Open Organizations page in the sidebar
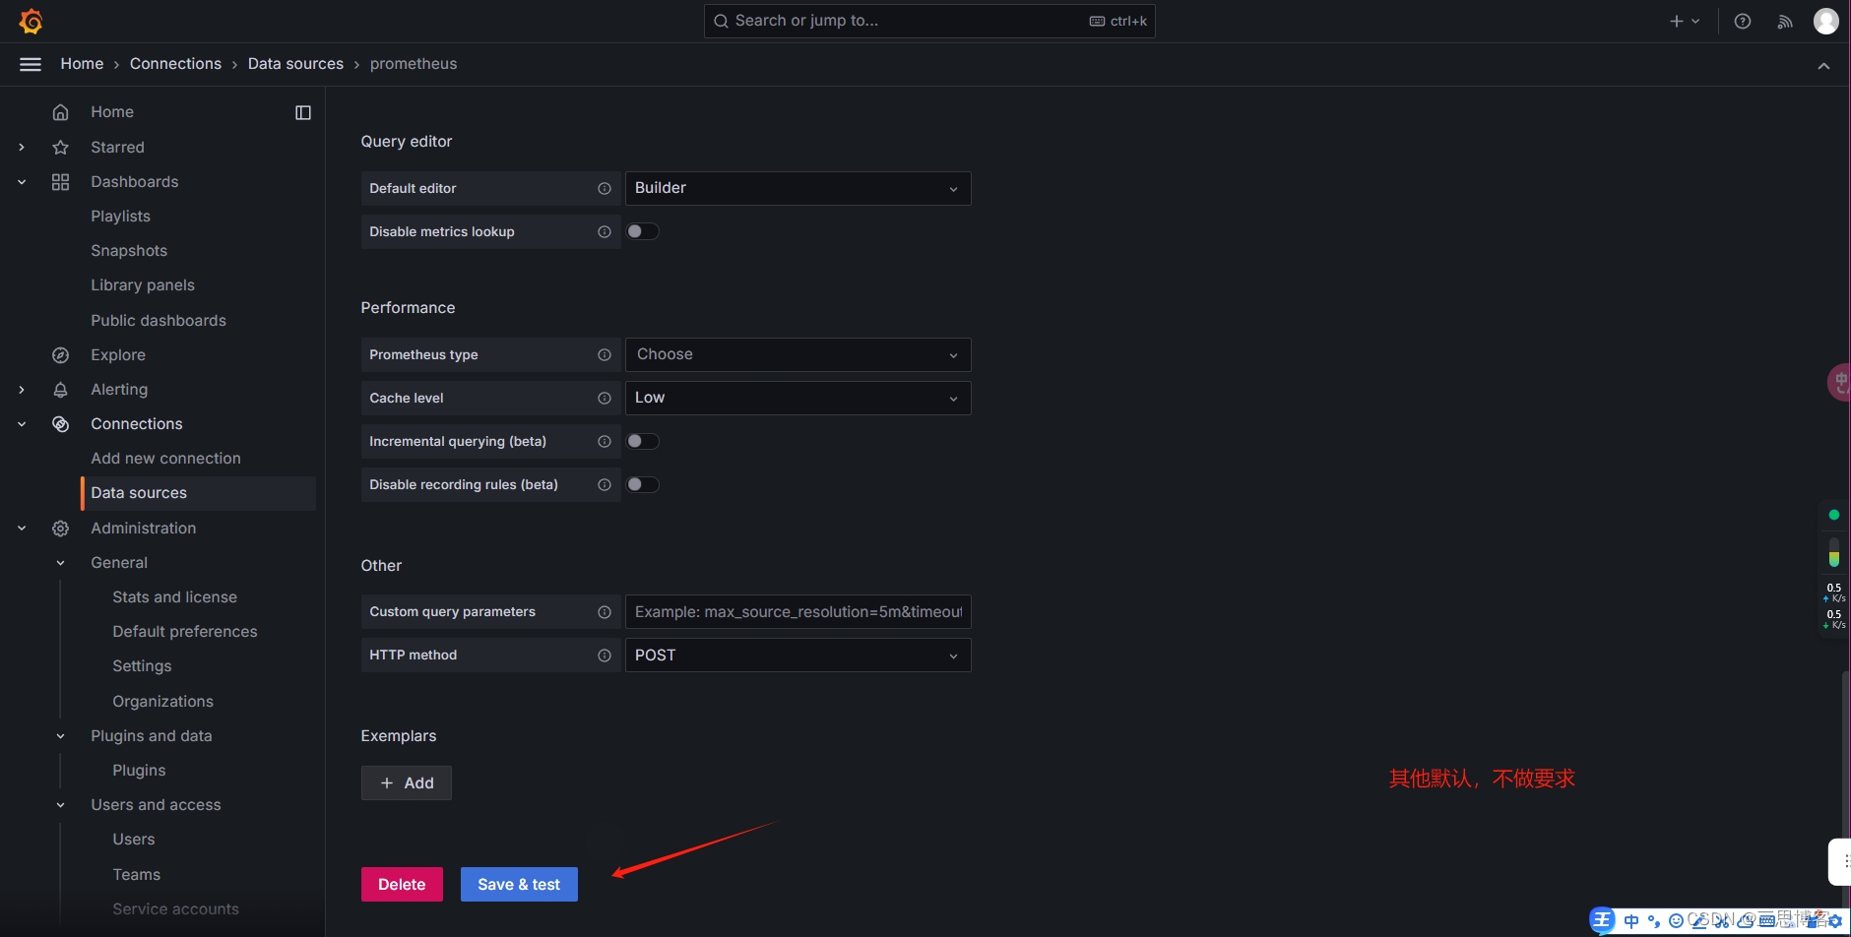 [x=162, y=702]
